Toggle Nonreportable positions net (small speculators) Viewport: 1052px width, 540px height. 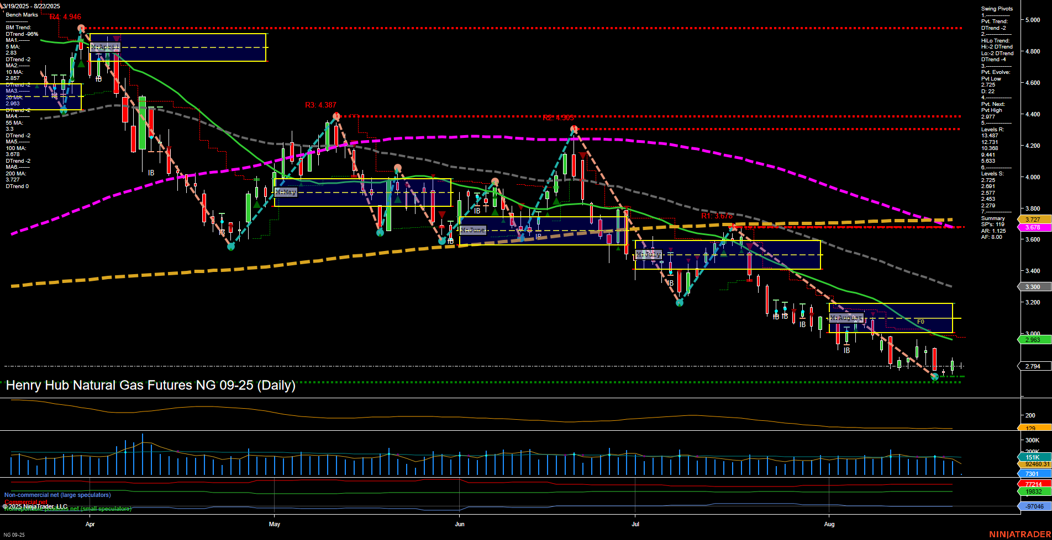(67, 509)
